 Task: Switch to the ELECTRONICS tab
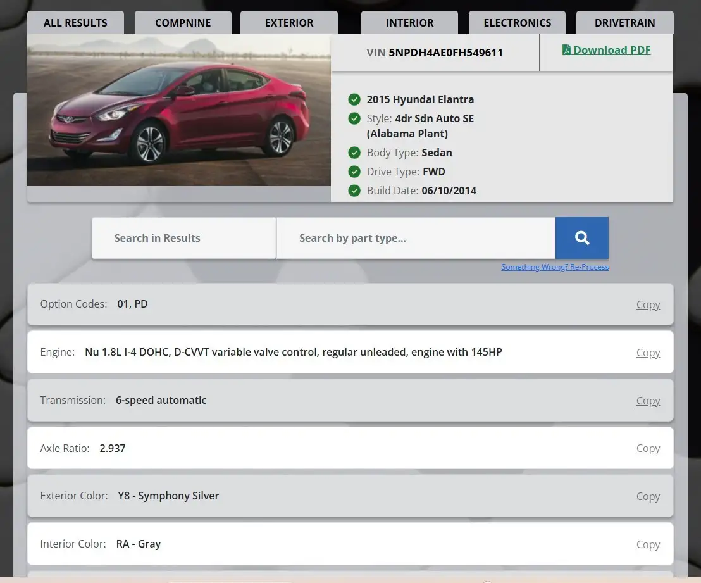pos(518,23)
